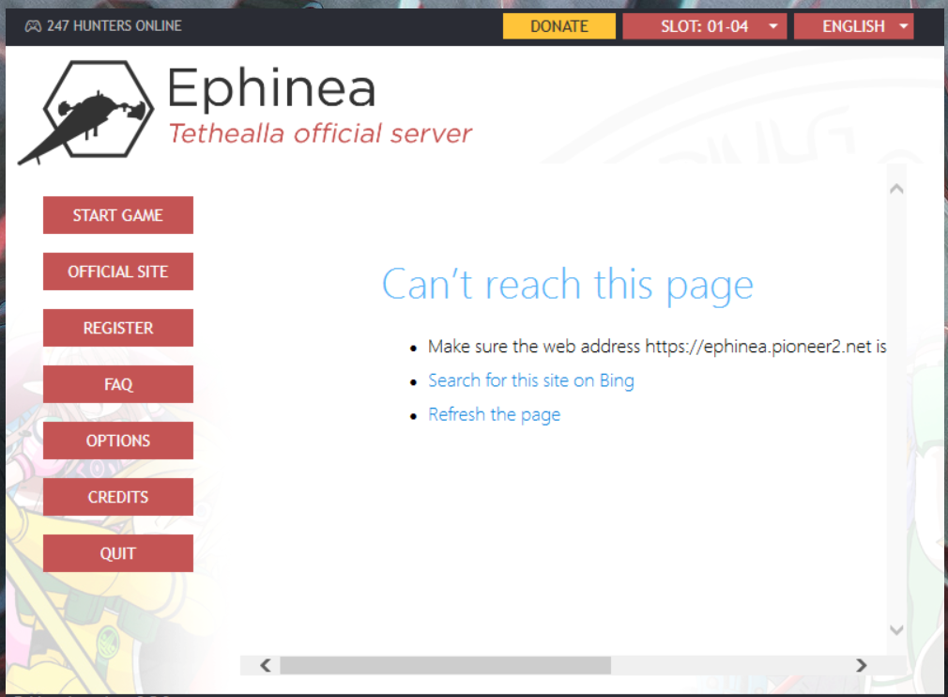Open the ENGLISH language dropdown
Viewport: 948px width, 697px height.
[853, 26]
